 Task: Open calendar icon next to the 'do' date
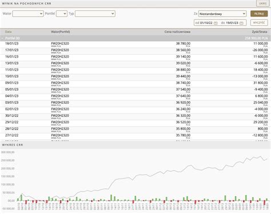click(x=241, y=23)
